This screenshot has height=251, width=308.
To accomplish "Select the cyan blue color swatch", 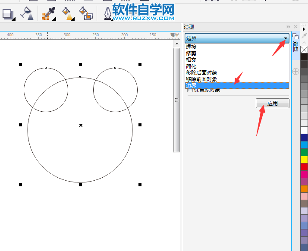I will [304, 145].
